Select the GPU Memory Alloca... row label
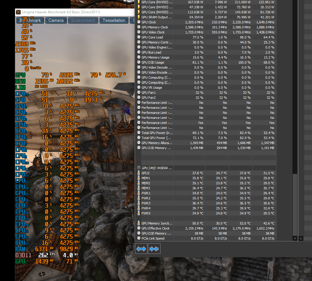 tap(157, 143)
